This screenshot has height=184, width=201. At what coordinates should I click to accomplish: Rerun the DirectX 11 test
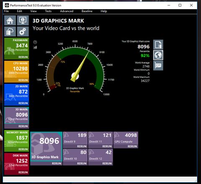(107, 146)
